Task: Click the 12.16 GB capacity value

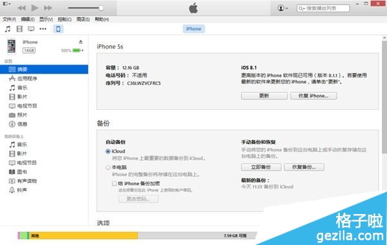Action: [x=130, y=68]
